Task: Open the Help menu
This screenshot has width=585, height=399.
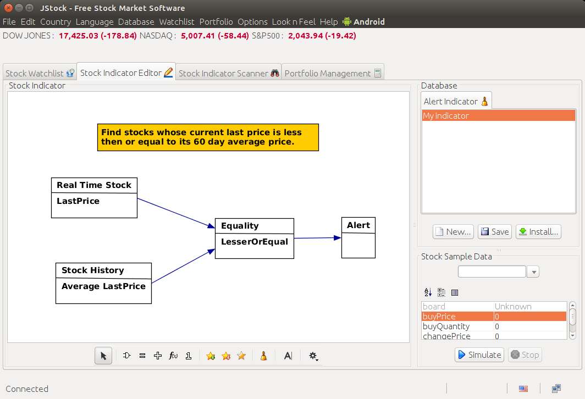Action: click(x=329, y=21)
